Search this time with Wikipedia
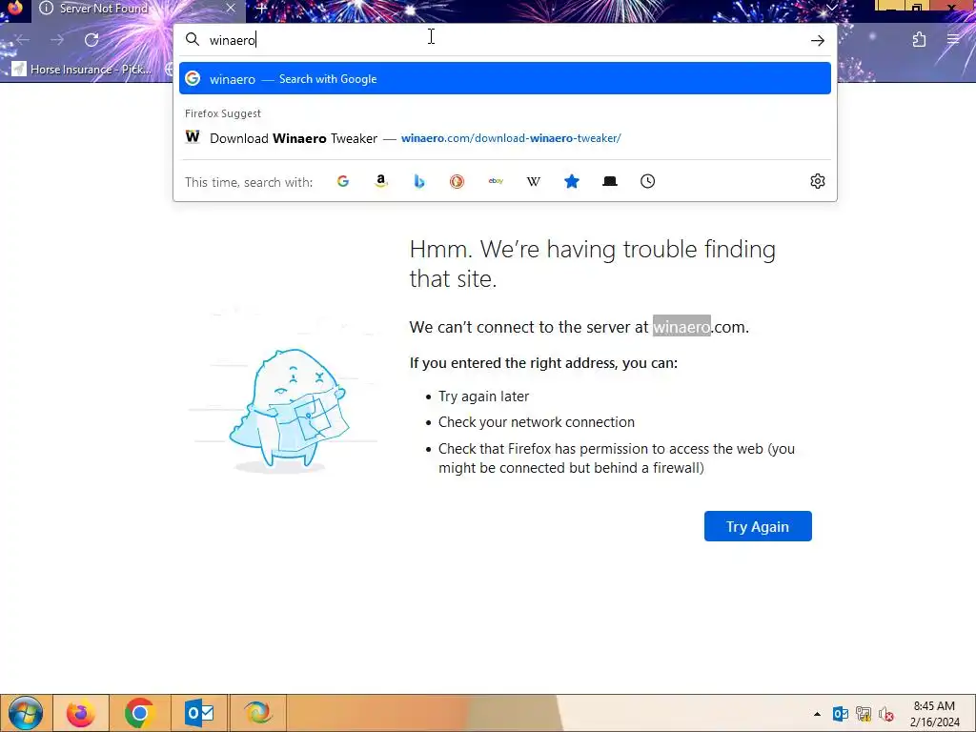Viewport: 976px width, 732px height. [534, 181]
